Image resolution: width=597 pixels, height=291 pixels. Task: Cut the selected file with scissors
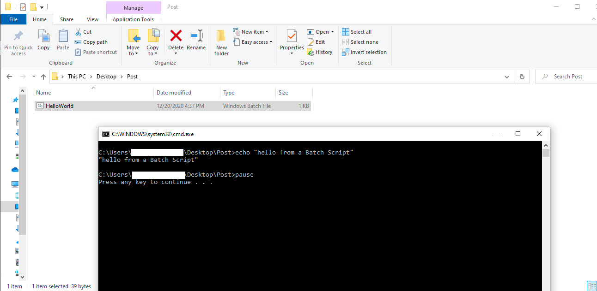83,32
